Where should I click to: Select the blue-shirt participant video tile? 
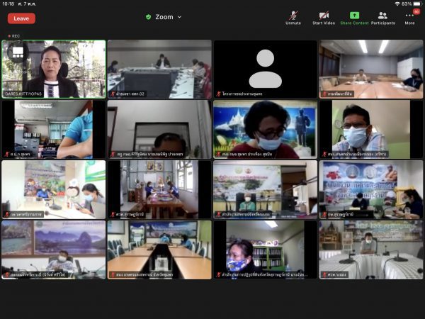click(54, 128)
